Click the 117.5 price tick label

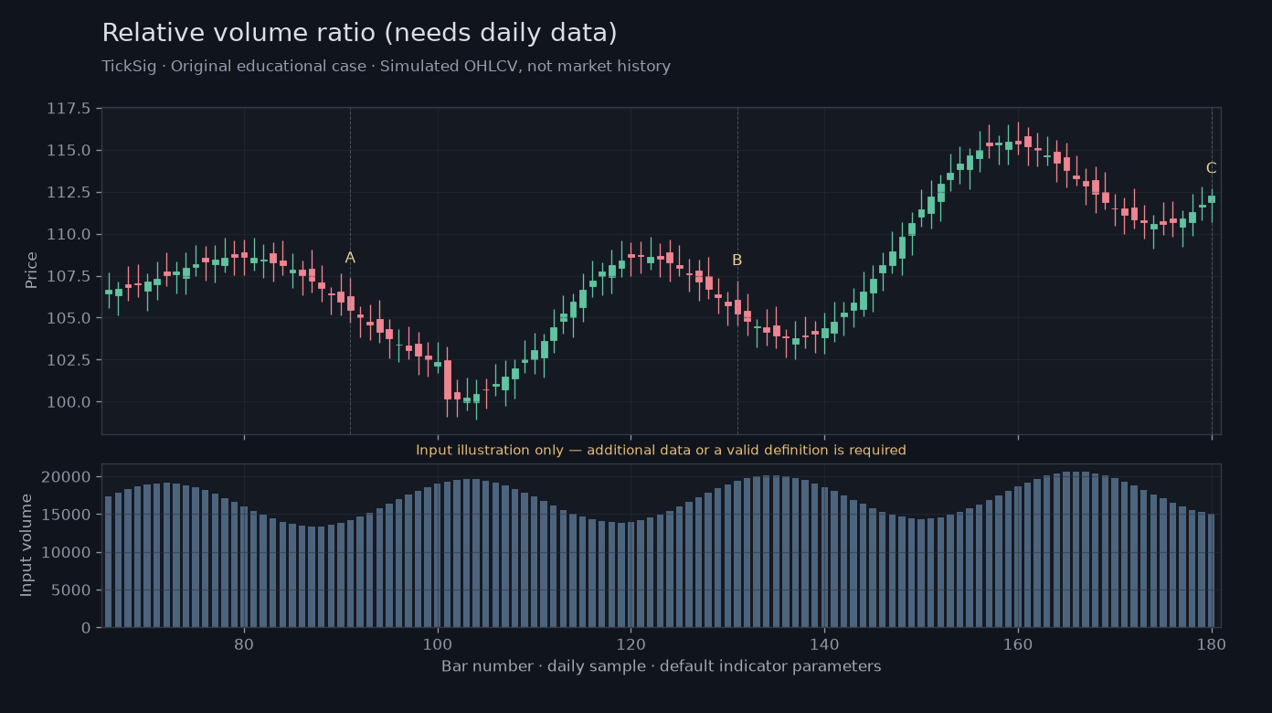69,109
